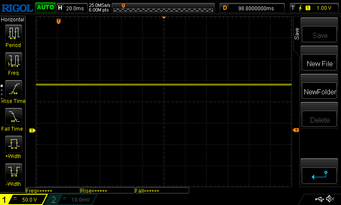Click the Horizontal menu header

[x=13, y=20]
